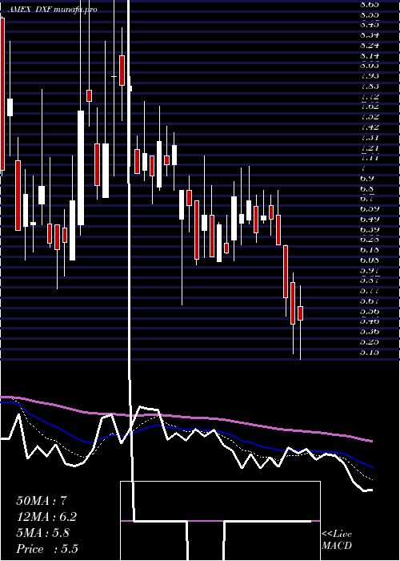Click the 5.67 price axis label

(370, 301)
